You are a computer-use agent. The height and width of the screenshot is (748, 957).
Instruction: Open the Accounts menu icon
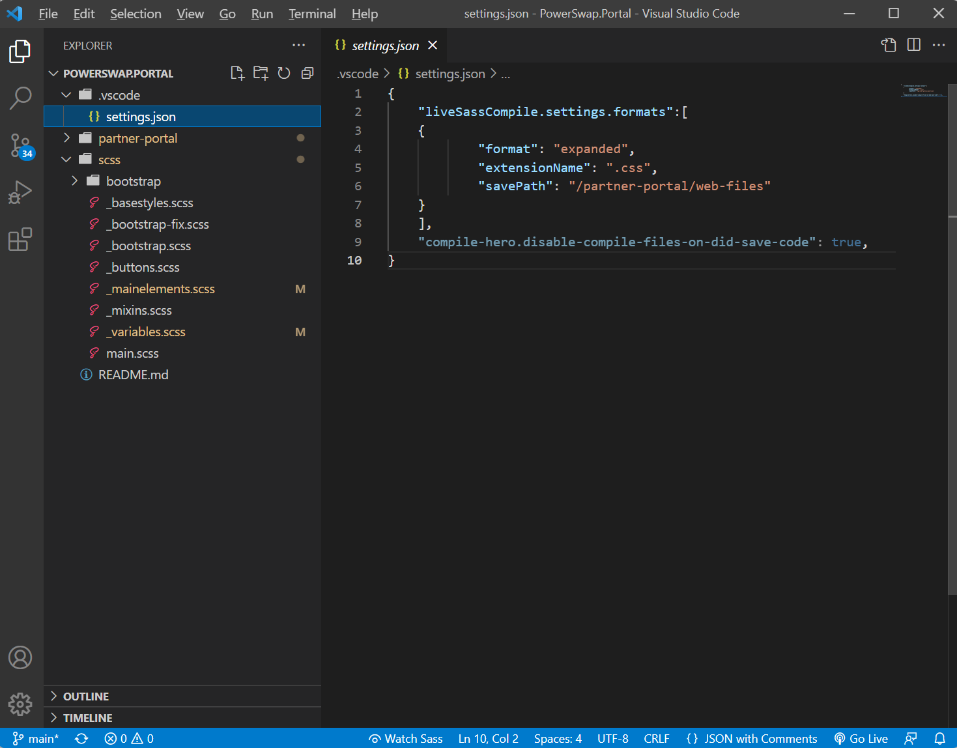coord(20,657)
